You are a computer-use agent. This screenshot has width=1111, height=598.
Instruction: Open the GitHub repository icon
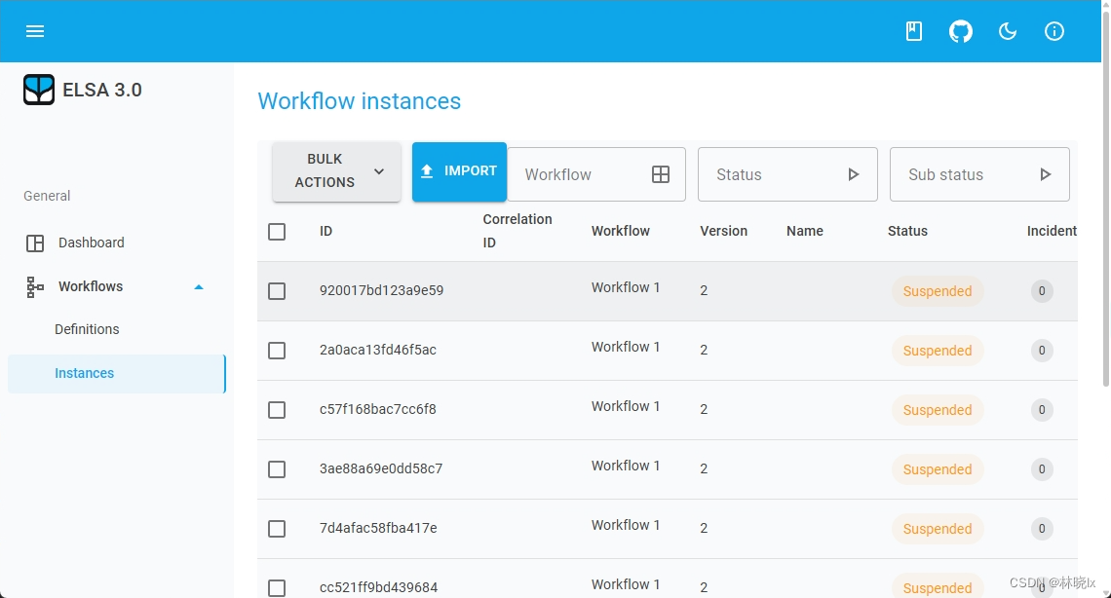(x=960, y=31)
